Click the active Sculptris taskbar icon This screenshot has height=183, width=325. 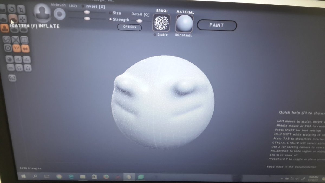tap(129, 177)
